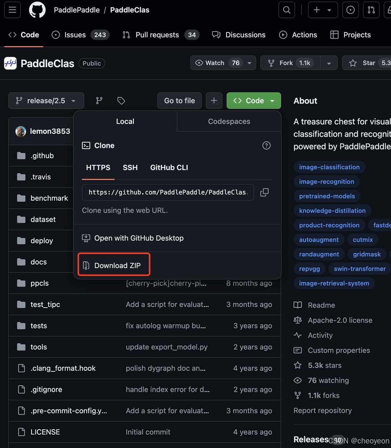Expand the Watch options dropdown arrow
Viewport: 391px width, 448px height.
pyautogui.click(x=250, y=63)
